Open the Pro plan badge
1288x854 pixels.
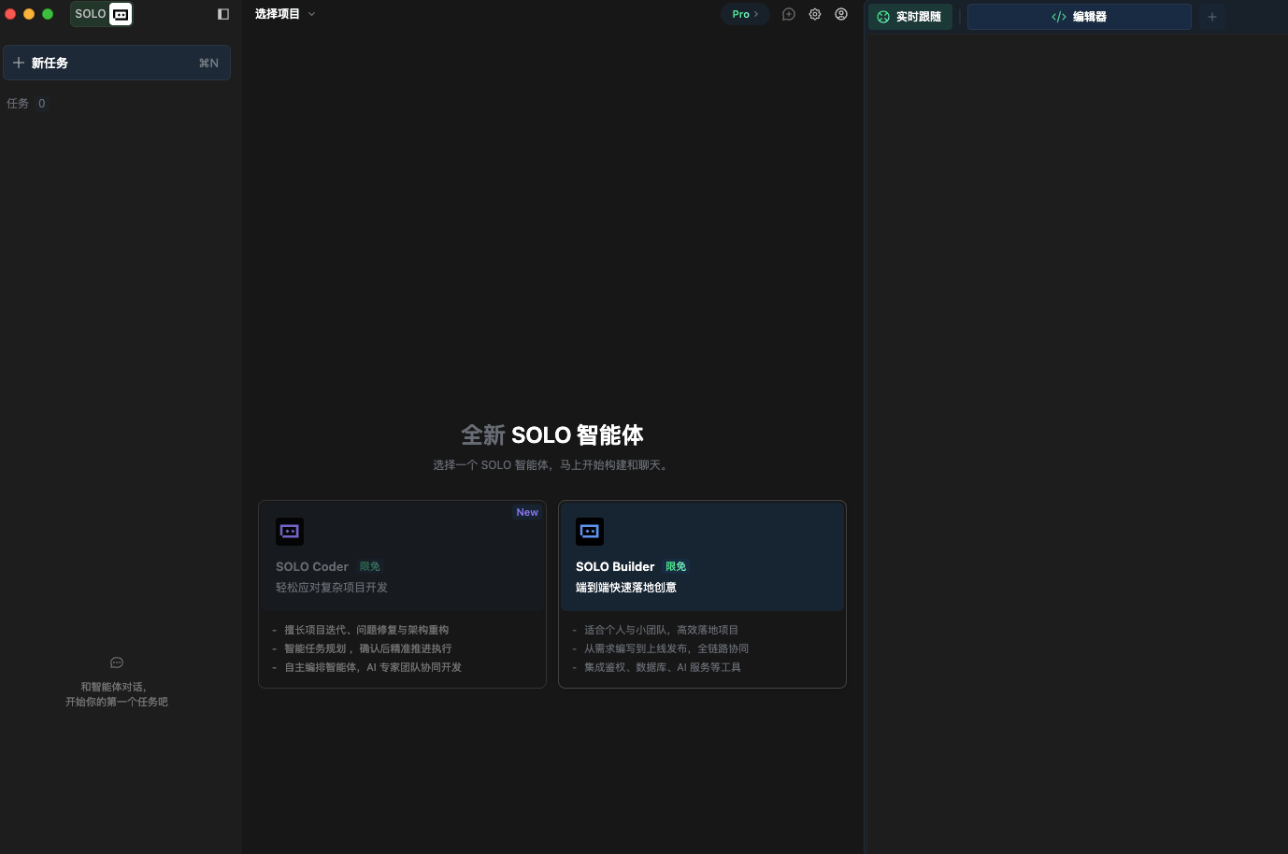[x=745, y=14]
